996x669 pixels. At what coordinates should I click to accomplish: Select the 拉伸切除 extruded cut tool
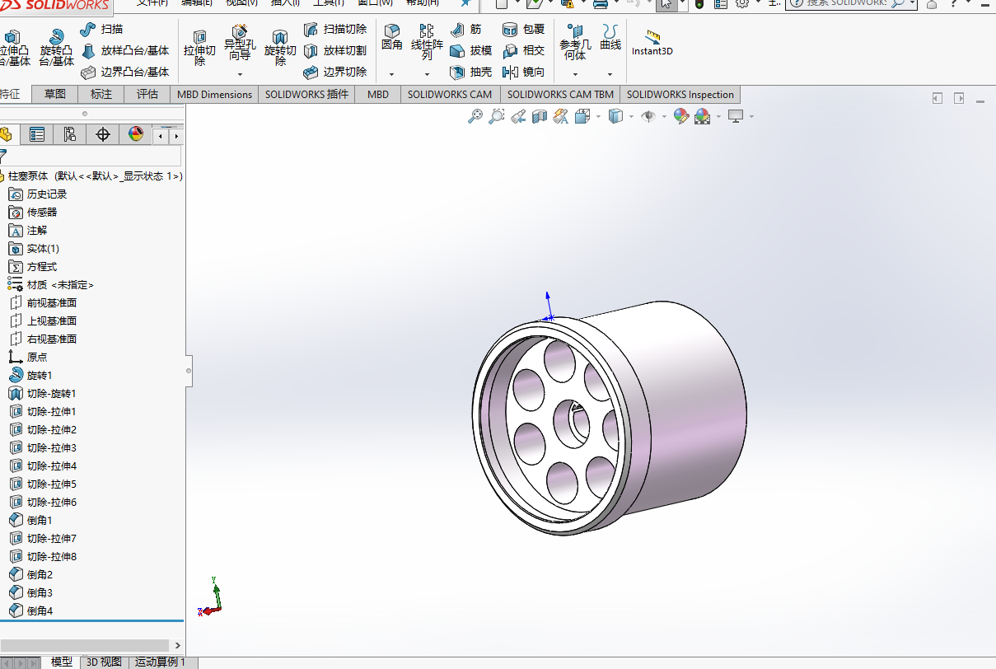tap(199, 47)
